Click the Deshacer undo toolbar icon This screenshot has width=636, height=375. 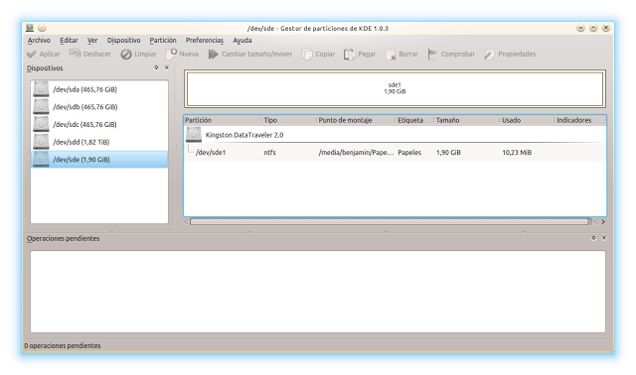click(x=75, y=54)
